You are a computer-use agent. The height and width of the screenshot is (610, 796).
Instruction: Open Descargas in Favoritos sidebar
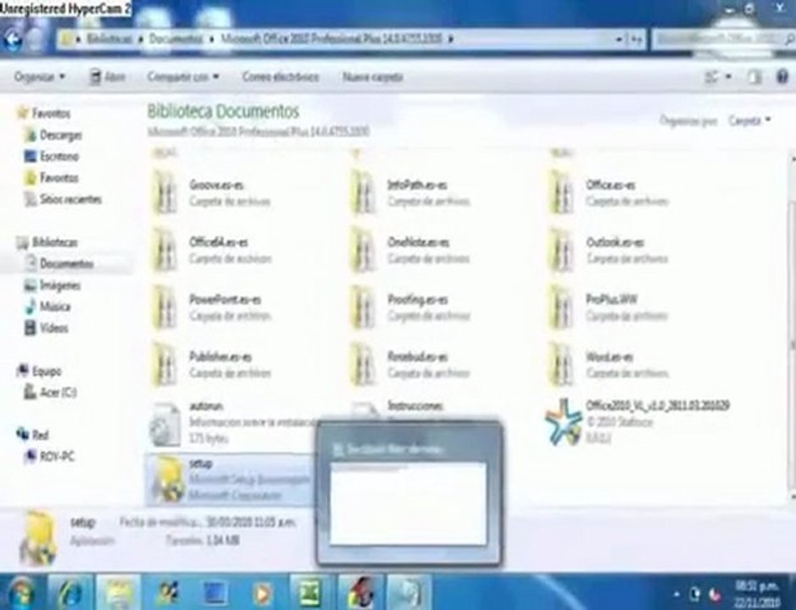(x=53, y=135)
